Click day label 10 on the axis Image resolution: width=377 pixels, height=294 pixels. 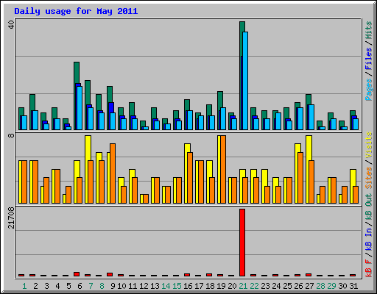[121, 286]
